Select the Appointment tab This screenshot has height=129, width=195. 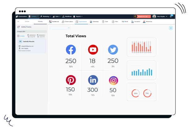[x=81, y=22]
